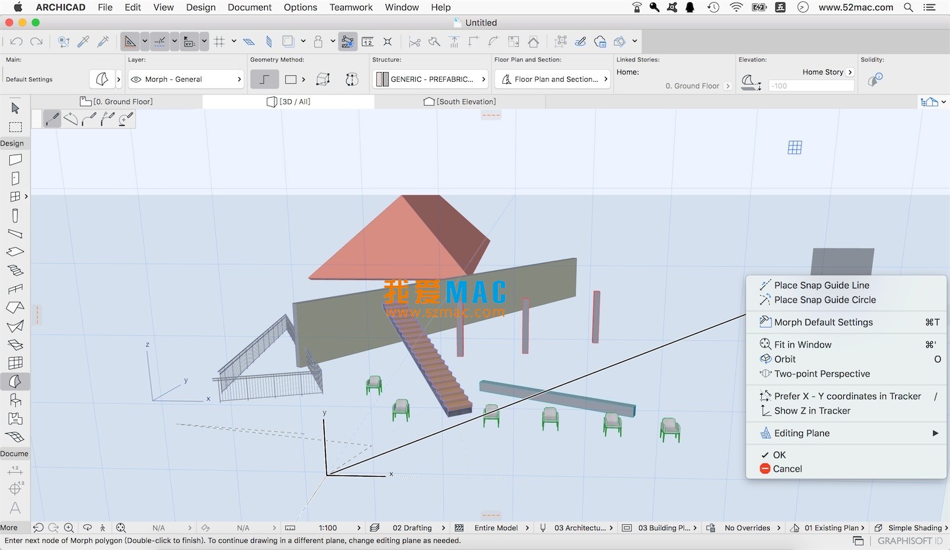Select the Marquee tool
The height and width of the screenshot is (550, 950).
click(x=15, y=127)
